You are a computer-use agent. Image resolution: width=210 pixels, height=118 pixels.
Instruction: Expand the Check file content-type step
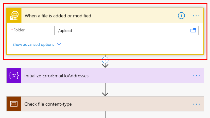pyautogui.click(x=101, y=104)
